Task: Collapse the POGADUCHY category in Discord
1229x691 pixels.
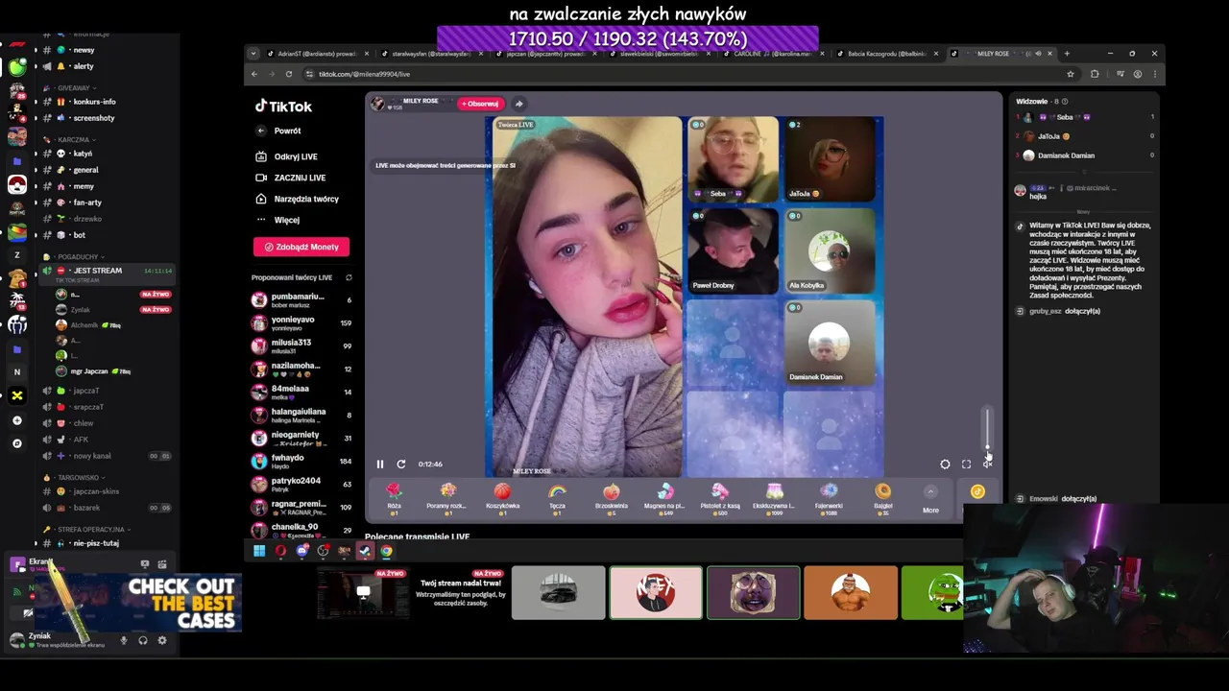Action: pos(74,257)
